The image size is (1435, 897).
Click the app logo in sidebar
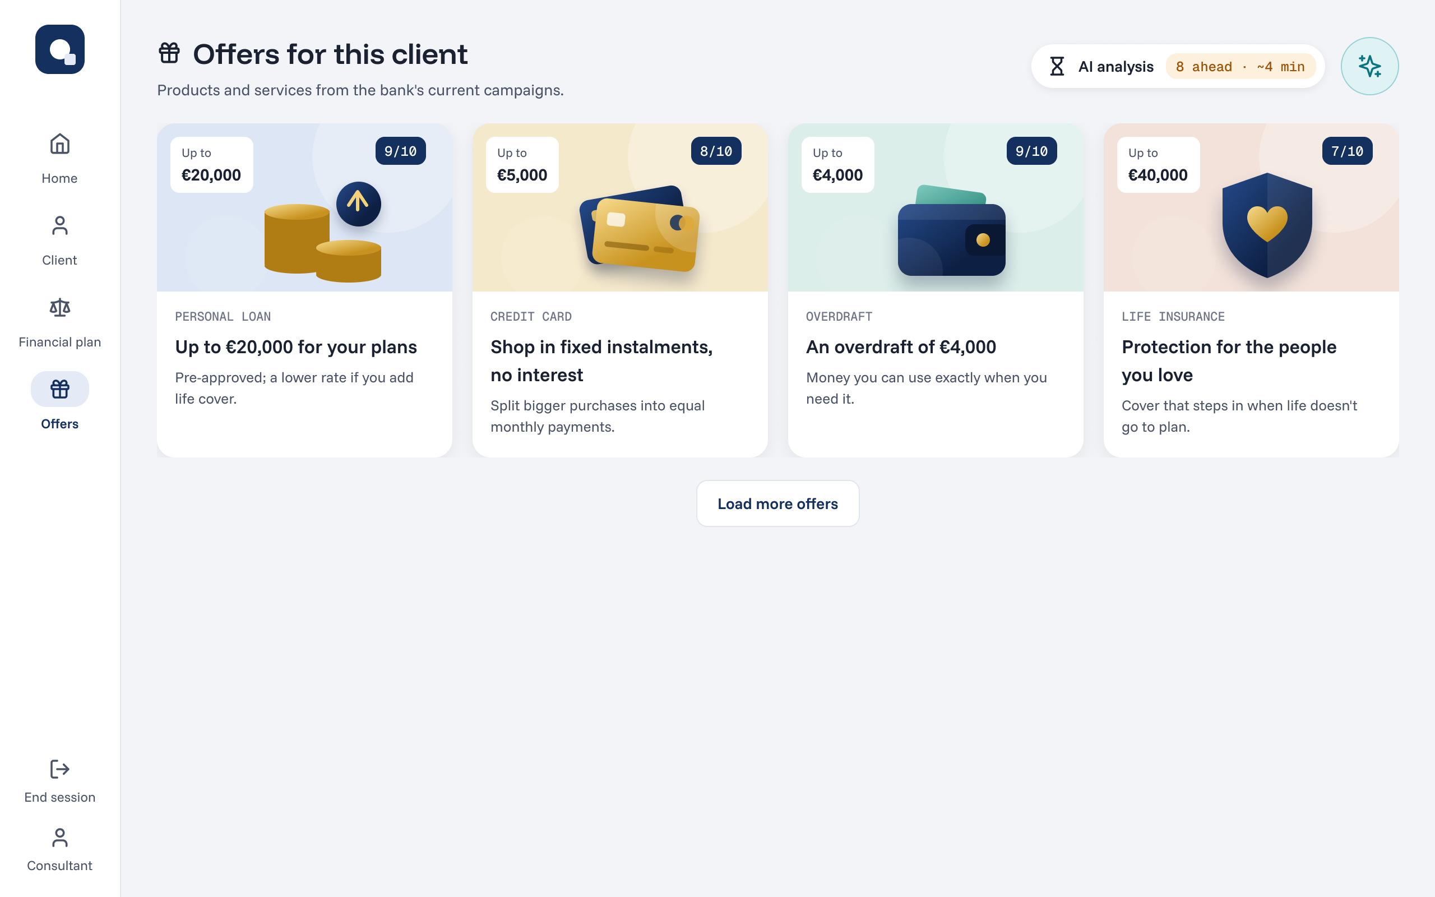coord(60,49)
